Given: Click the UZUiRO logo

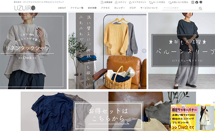Looking at the screenshot, I should (x=25, y=8).
